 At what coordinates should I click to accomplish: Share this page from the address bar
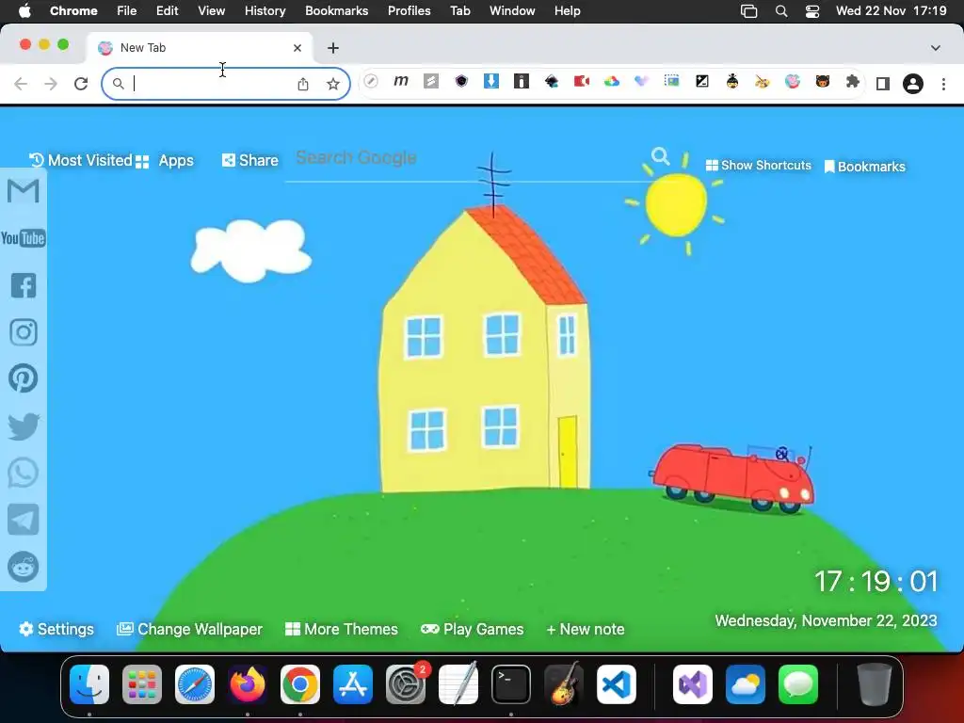pos(303,84)
